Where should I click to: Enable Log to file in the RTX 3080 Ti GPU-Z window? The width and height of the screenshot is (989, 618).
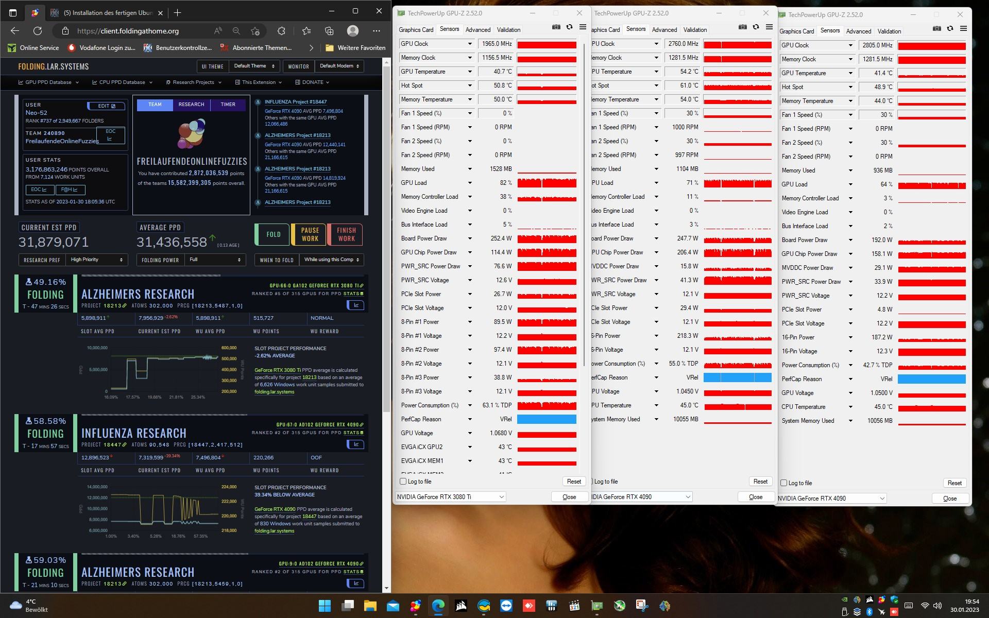[403, 482]
